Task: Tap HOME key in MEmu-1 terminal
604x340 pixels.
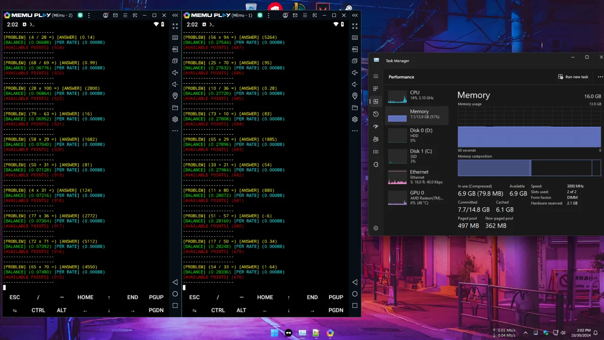Action: 265,297
